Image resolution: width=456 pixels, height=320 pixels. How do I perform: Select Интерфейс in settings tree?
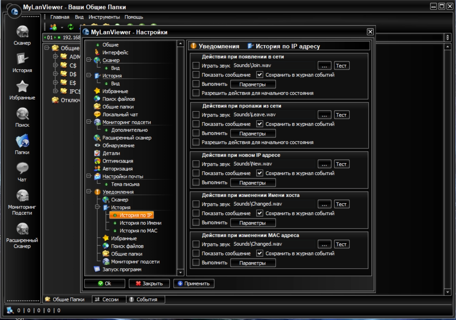[x=115, y=52]
